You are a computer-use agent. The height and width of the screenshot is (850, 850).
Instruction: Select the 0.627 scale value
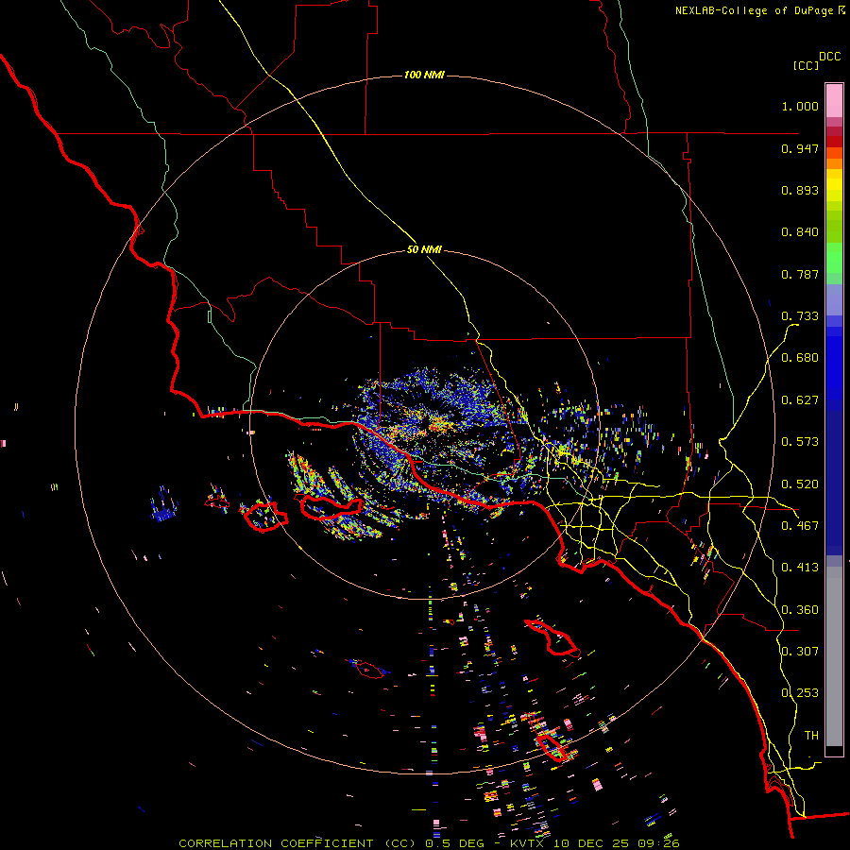coord(800,400)
